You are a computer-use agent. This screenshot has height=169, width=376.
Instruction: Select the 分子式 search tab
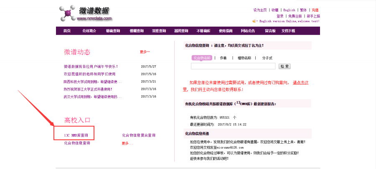tap(267, 58)
